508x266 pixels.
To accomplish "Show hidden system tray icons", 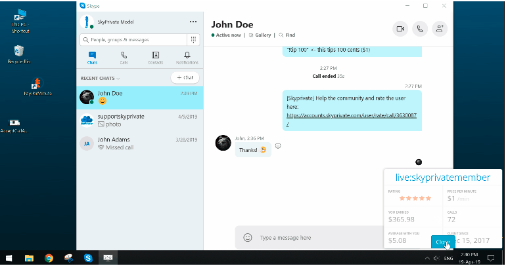I will click(x=427, y=258).
